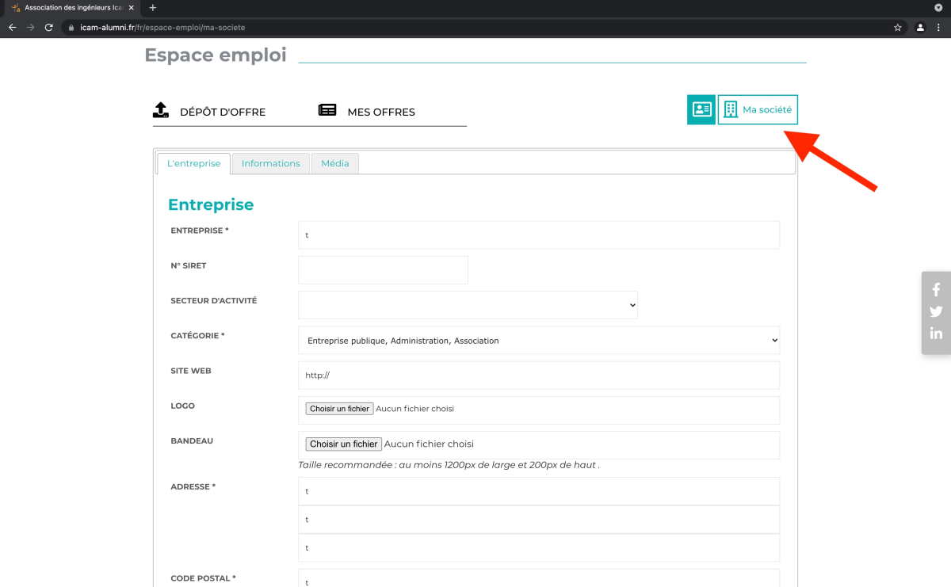The height and width of the screenshot is (587, 951).
Task: Click the list icon beside Mes offres
Action: (327, 110)
